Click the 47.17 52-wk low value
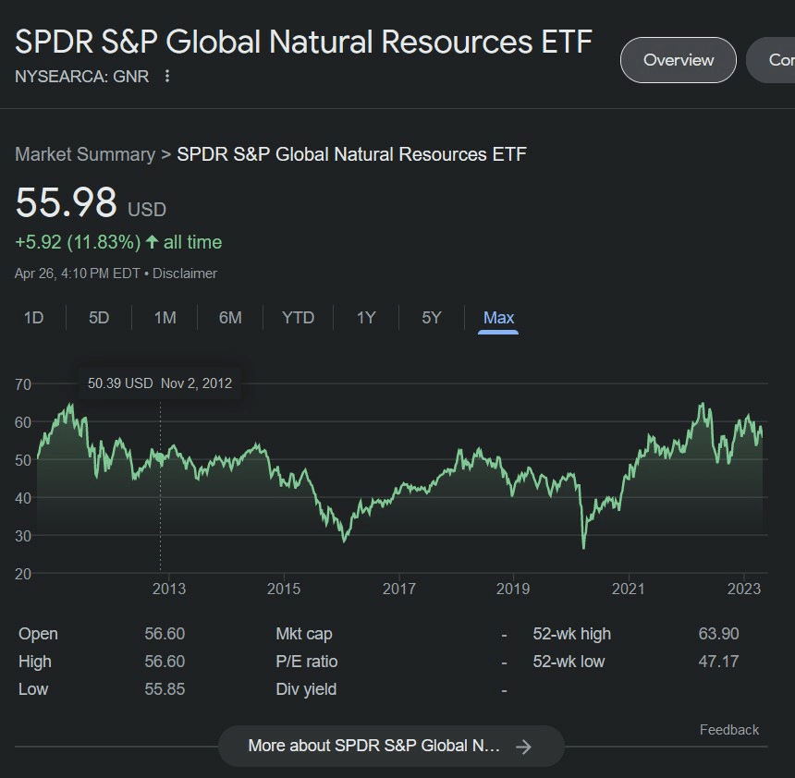Viewport: 795px width, 778px height. (x=718, y=662)
